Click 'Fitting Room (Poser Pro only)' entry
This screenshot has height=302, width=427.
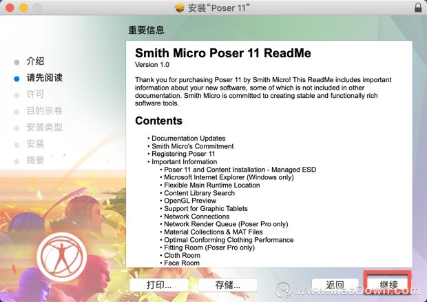pyautogui.click(x=209, y=248)
